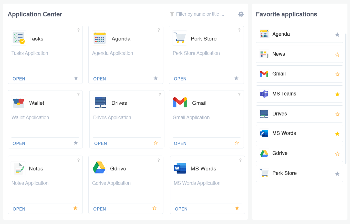The image size is (350, 224).
Task: Unfavorite MS Words in favorites list
Action: coord(337,134)
